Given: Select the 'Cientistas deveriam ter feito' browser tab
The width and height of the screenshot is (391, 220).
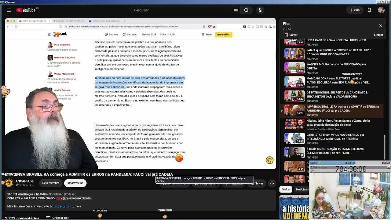Looking at the screenshot, I should click(x=69, y=21).
